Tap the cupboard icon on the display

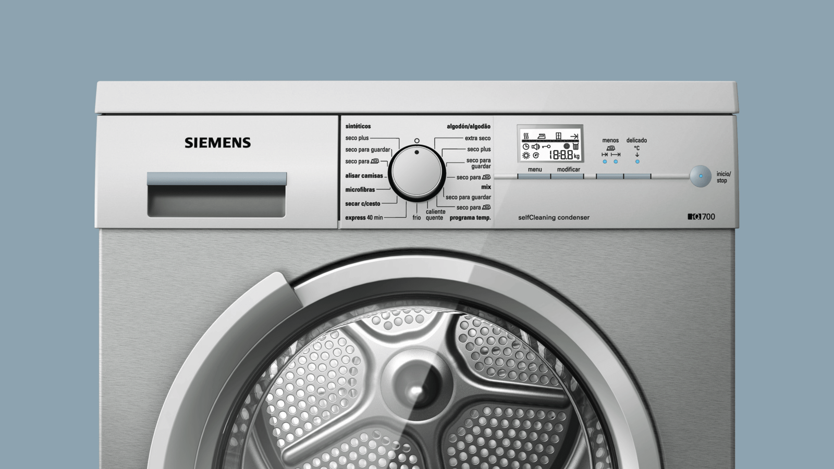click(x=558, y=136)
